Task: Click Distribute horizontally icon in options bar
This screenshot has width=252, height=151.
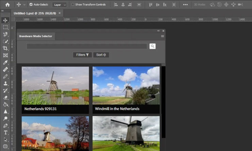Action: tap(174, 5)
